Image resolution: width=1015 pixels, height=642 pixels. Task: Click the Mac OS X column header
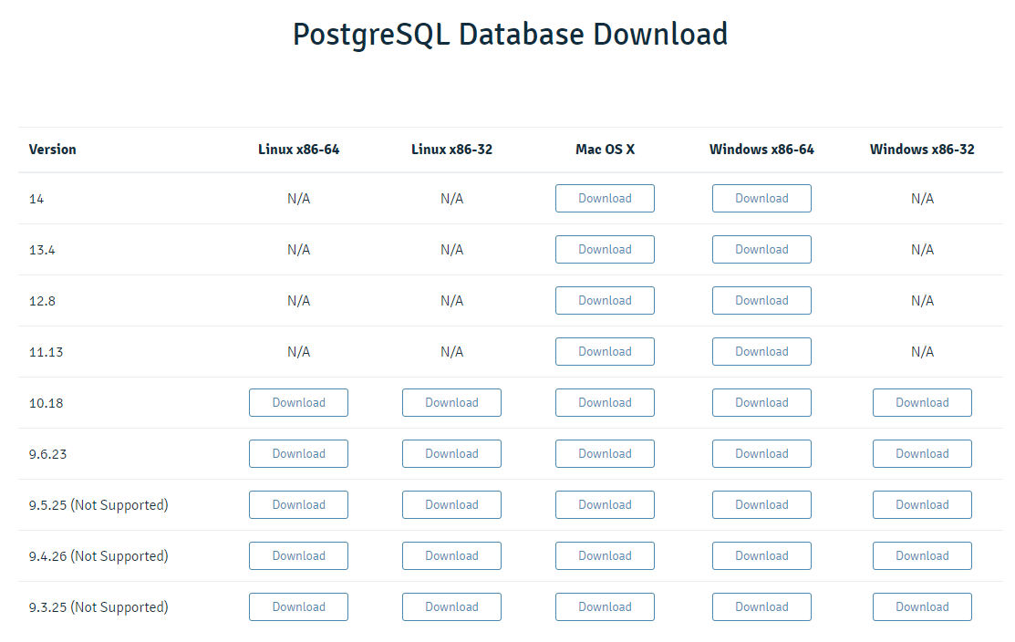pyautogui.click(x=606, y=150)
